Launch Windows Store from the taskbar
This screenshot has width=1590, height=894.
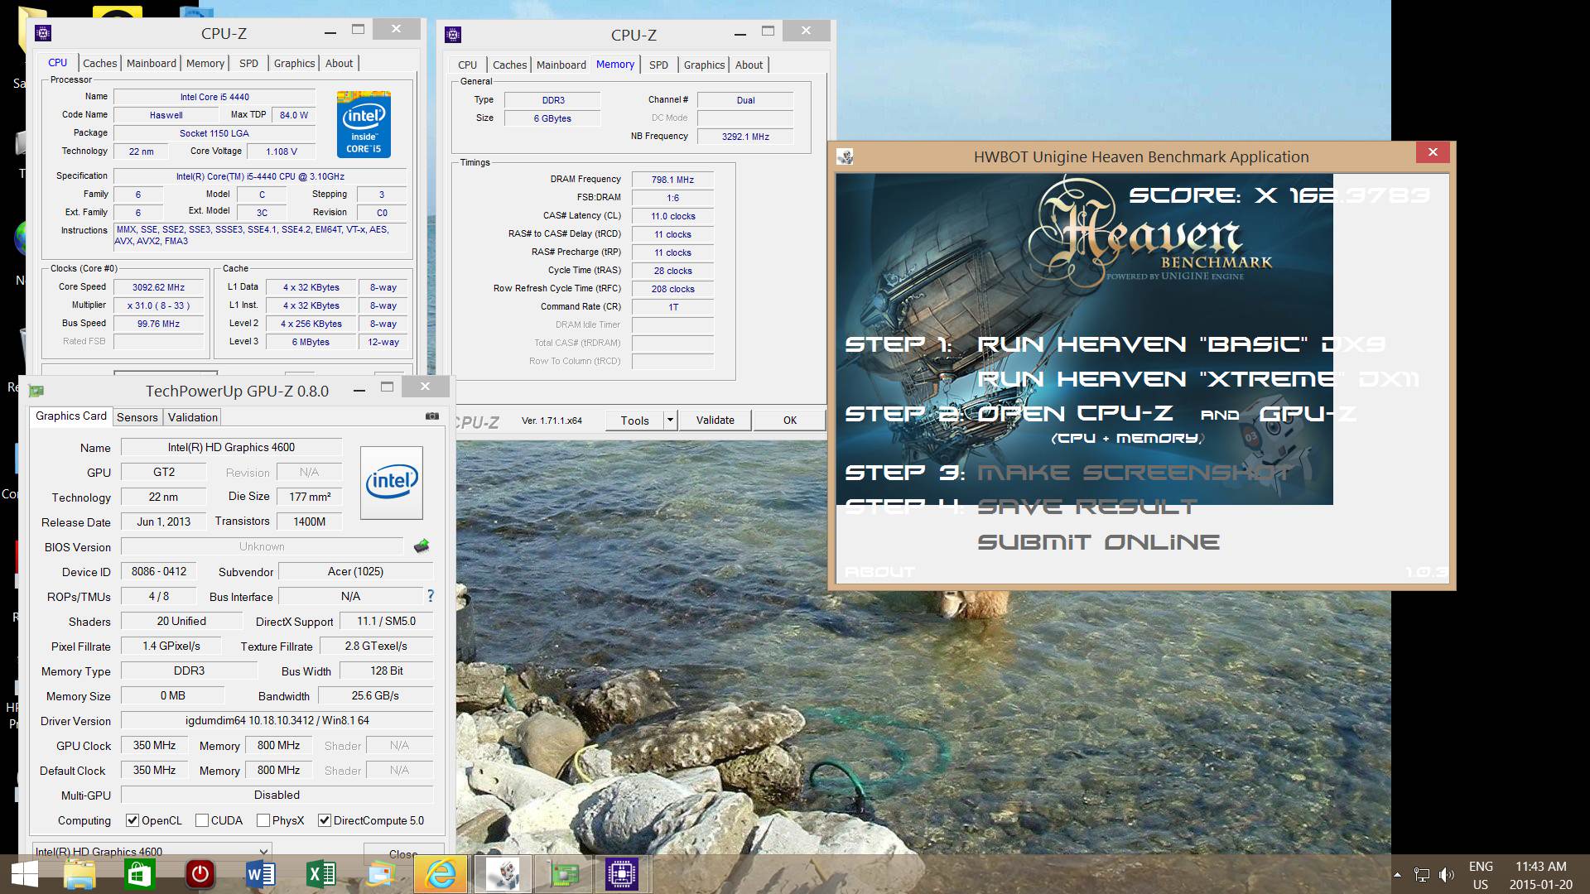coord(139,874)
